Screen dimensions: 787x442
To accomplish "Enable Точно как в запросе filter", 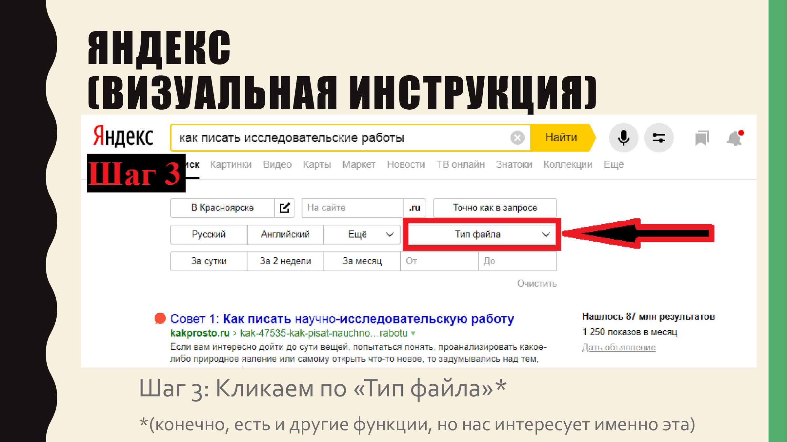I will coord(495,208).
